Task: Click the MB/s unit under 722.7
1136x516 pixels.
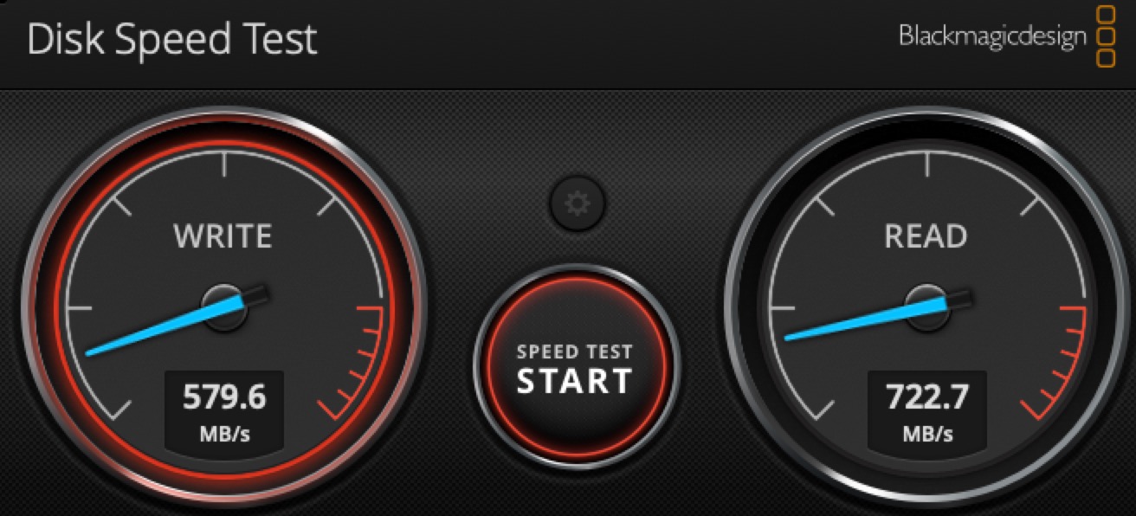Action: pos(926,434)
